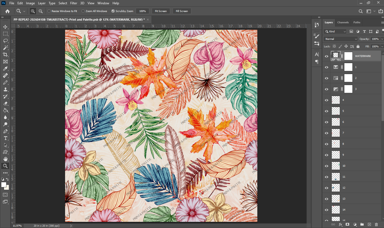Screen dimensions: 384x228
Task: Hide layer 13 eye icon
Action: (326, 199)
